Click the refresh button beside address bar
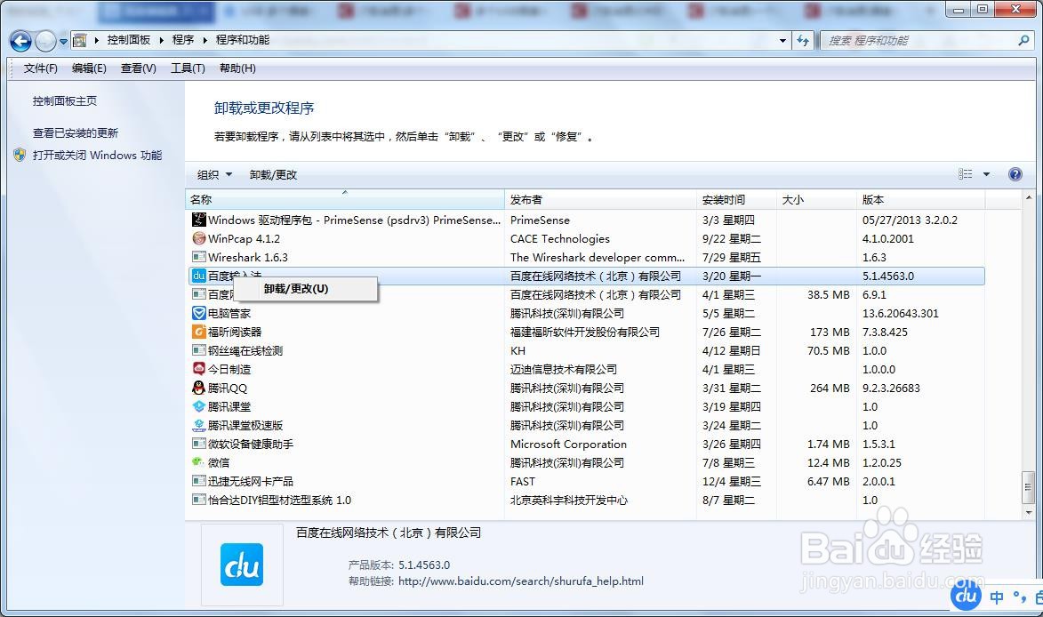 pos(803,41)
